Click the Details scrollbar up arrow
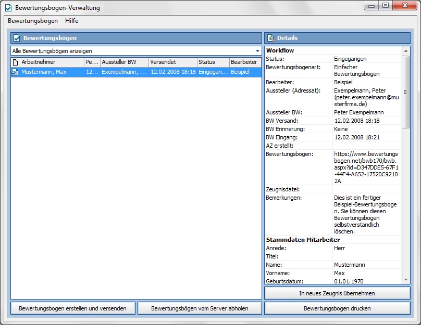421x325 pixels. (x=406, y=51)
